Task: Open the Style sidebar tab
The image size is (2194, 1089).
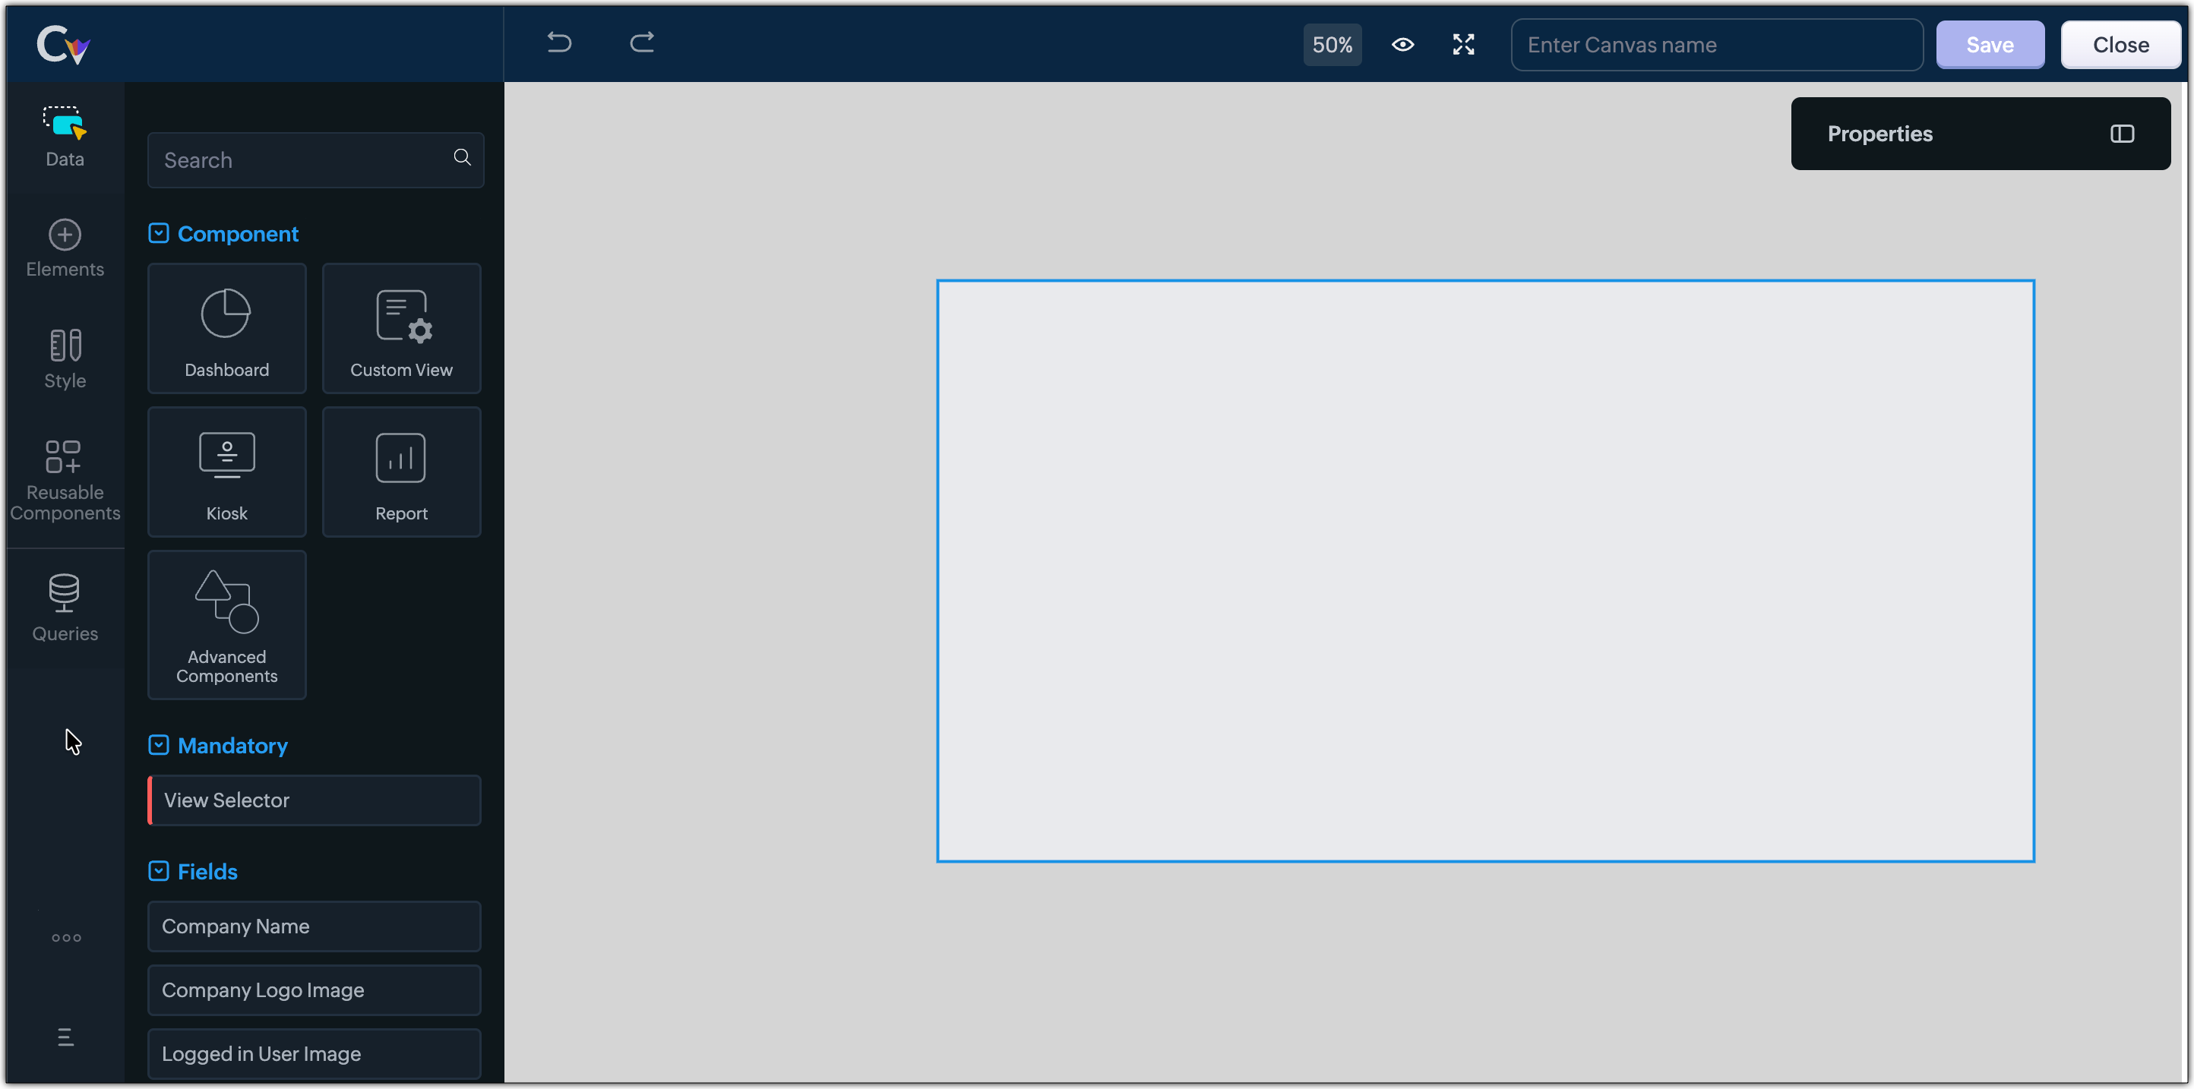Action: pos(65,358)
